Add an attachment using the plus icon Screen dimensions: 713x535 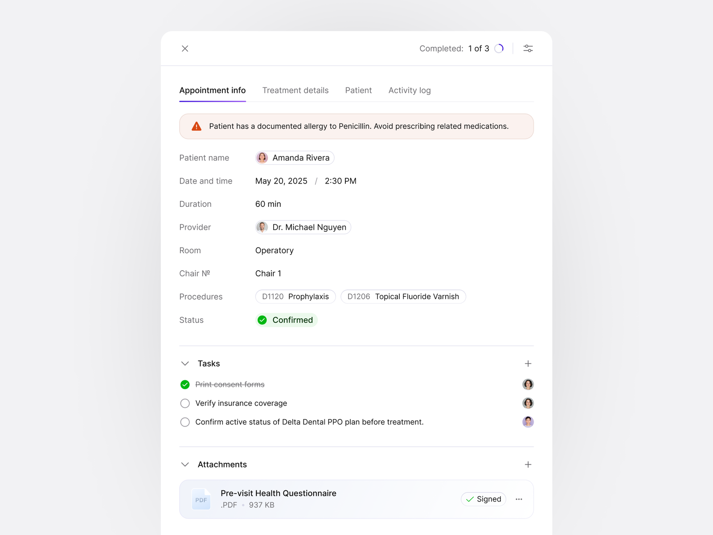(x=528, y=464)
